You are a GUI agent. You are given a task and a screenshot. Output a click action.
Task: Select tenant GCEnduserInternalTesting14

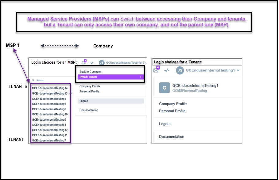click(x=50, y=88)
